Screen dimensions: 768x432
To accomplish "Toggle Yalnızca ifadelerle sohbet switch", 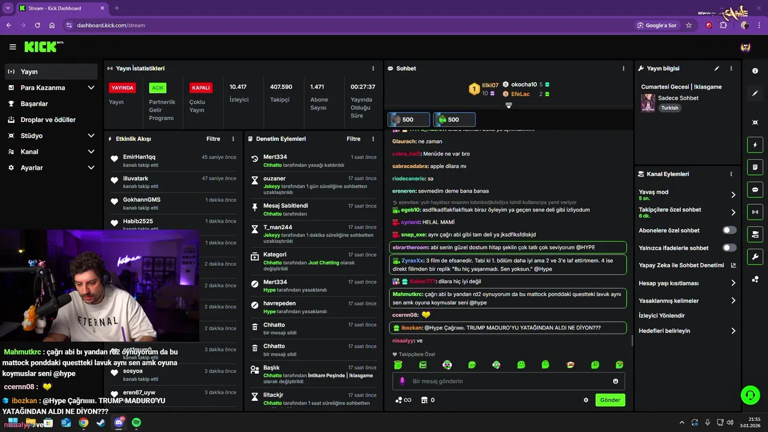I will (730, 247).
